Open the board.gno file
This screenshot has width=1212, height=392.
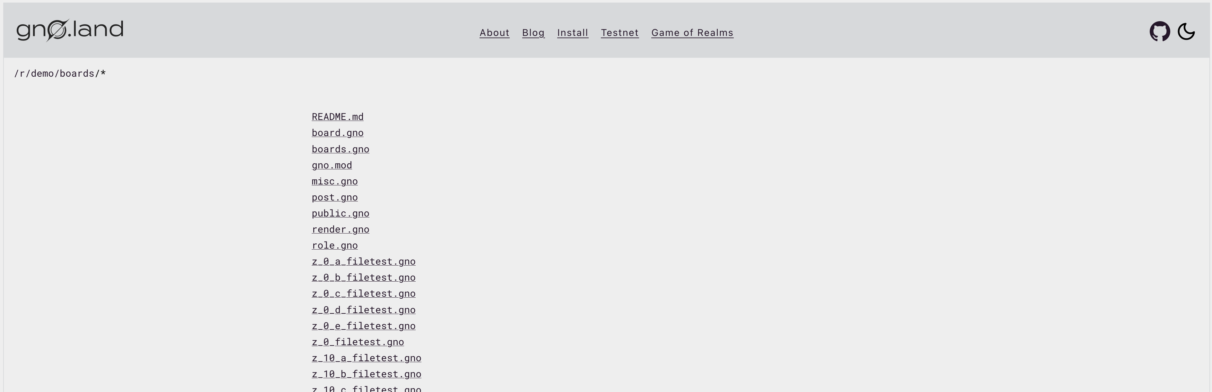click(x=337, y=133)
